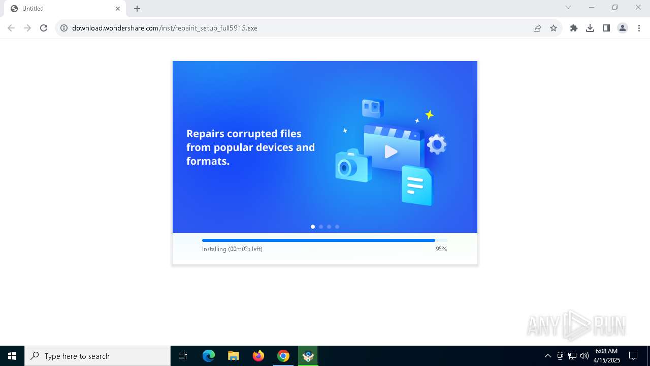Click the Meet Now tray icon
Image resolution: width=650 pixels, height=366 pixels.
coord(560,356)
